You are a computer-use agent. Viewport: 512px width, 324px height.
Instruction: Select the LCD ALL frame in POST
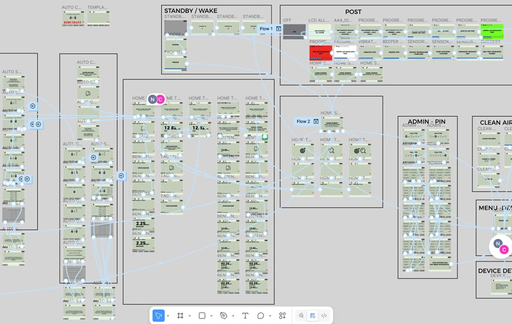[320, 32]
